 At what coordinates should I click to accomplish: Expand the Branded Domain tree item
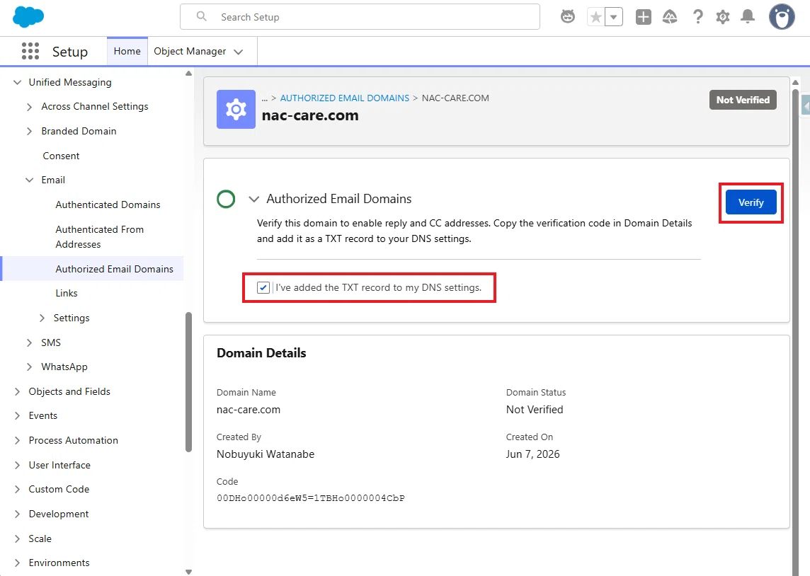(x=30, y=131)
